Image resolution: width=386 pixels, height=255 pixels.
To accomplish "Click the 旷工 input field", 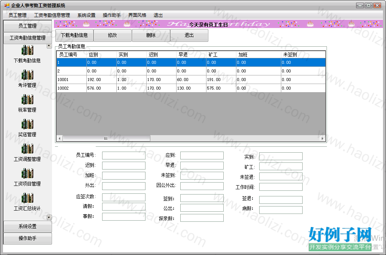I will (281, 166).
